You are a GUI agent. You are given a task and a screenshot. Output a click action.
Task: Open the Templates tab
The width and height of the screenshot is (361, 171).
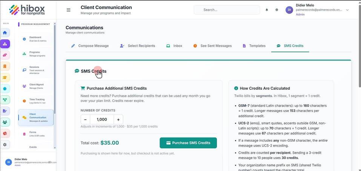click(254, 46)
